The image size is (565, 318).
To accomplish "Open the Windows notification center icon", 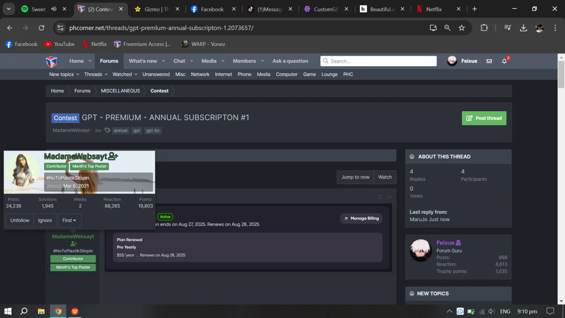I will (x=550, y=311).
